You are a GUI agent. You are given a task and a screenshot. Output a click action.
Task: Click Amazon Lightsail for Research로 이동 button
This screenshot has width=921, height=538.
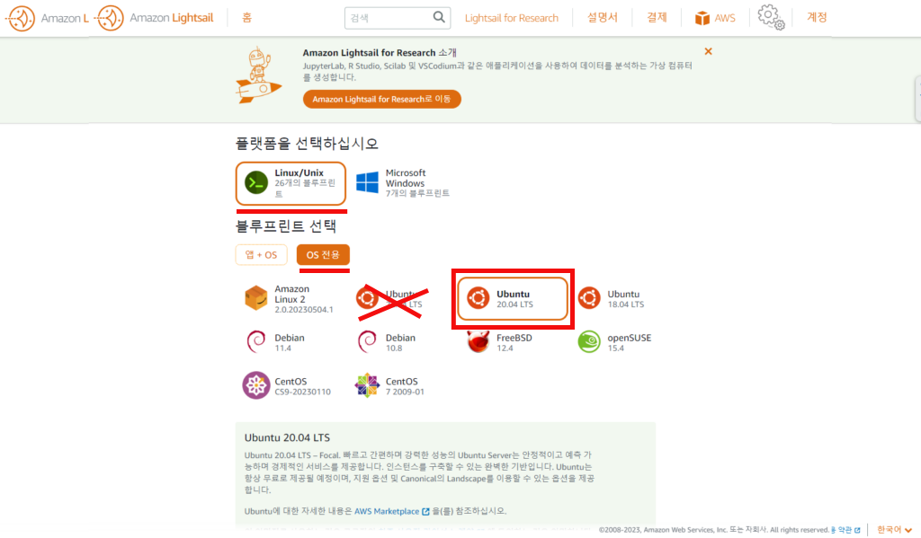coord(381,99)
